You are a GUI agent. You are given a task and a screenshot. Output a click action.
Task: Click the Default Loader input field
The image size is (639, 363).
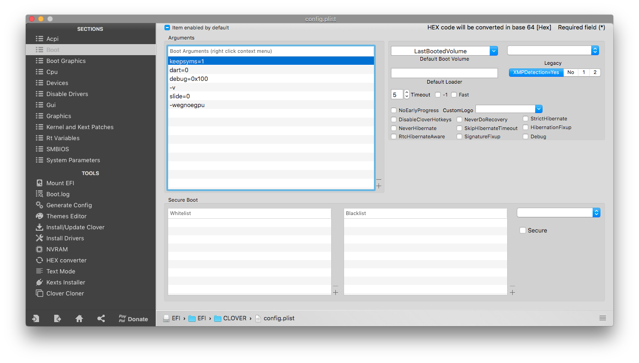444,73
